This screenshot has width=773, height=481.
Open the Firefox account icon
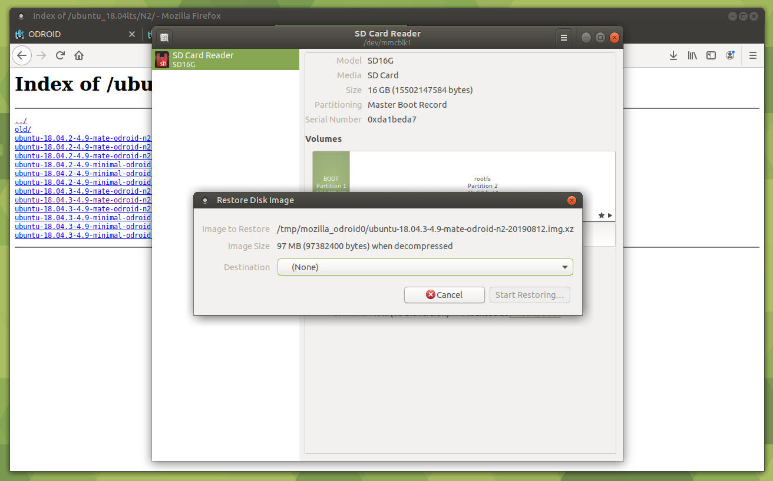730,55
